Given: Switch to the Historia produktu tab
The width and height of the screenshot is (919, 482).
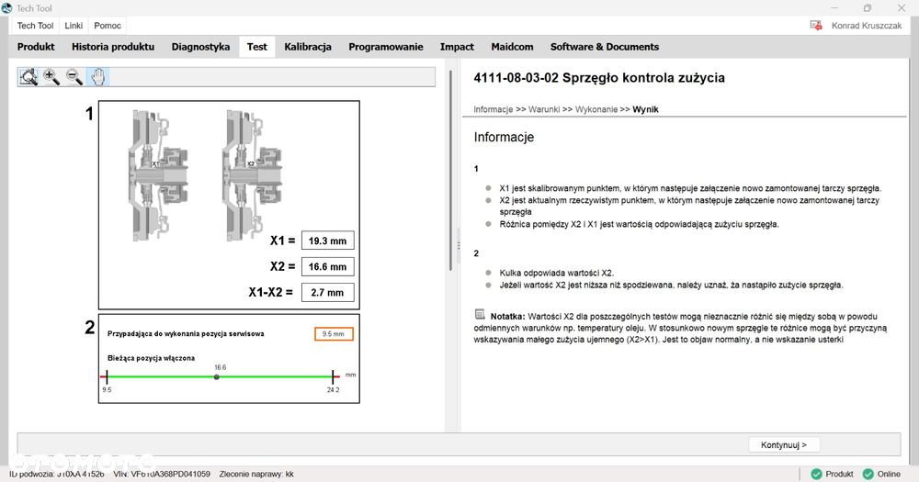Looking at the screenshot, I should (x=113, y=47).
